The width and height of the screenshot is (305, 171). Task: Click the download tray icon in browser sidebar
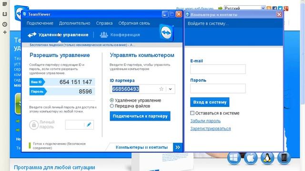point(5,14)
